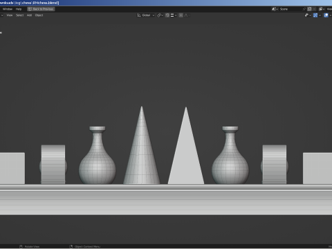This screenshot has width=332, height=249.
Task: Open the scene browse icon dropdown
Action: pyautogui.click(x=275, y=9)
